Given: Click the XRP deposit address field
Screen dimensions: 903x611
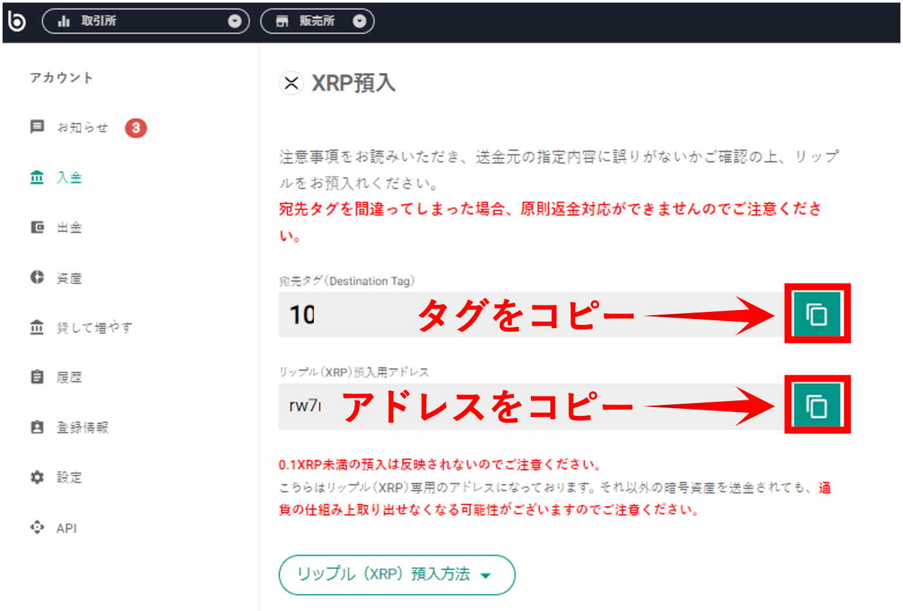Looking at the screenshot, I should tap(310, 406).
